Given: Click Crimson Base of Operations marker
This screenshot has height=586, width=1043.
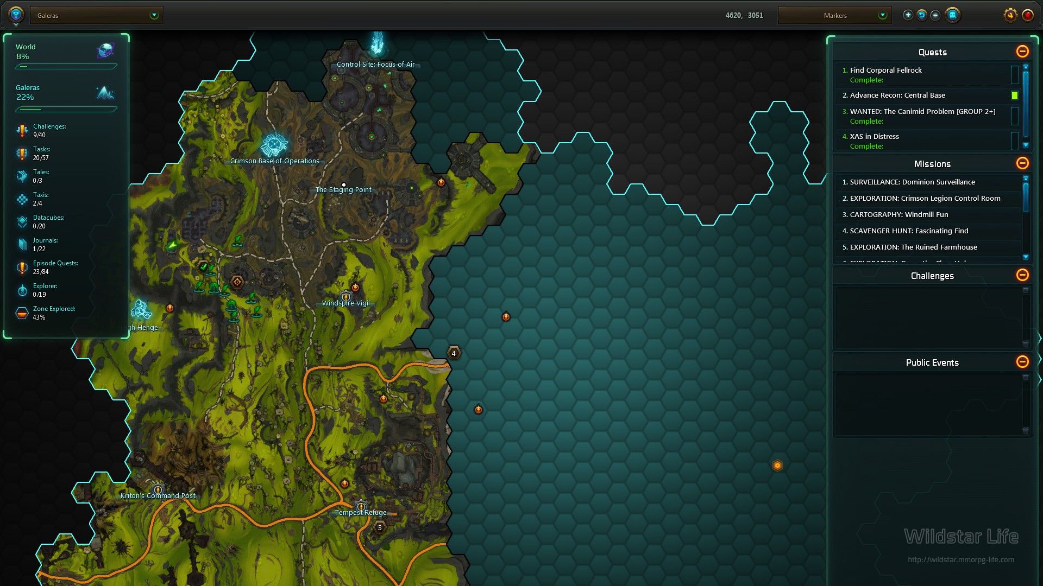Looking at the screenshot, I should tap(274, 144).
